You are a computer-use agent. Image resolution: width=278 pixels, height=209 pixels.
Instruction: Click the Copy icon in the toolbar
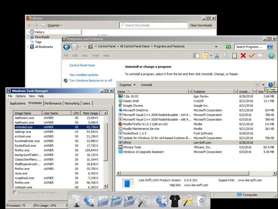point(226,56)
